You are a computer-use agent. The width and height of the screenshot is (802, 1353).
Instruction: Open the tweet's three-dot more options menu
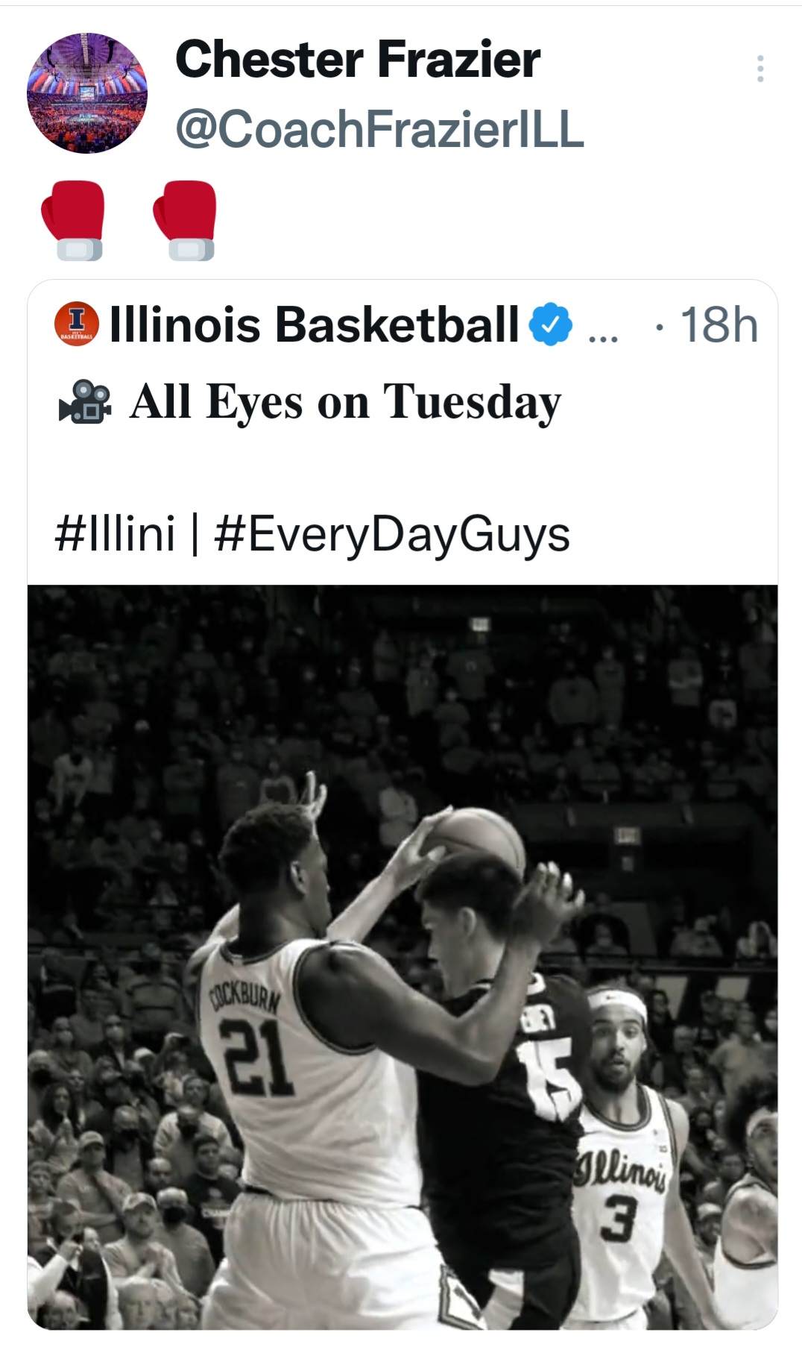pos(760,69)
